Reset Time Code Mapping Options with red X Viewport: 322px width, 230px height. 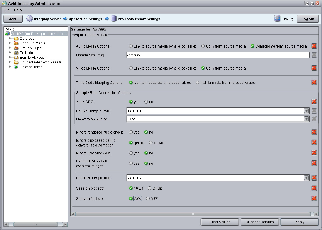pos(314,82)
